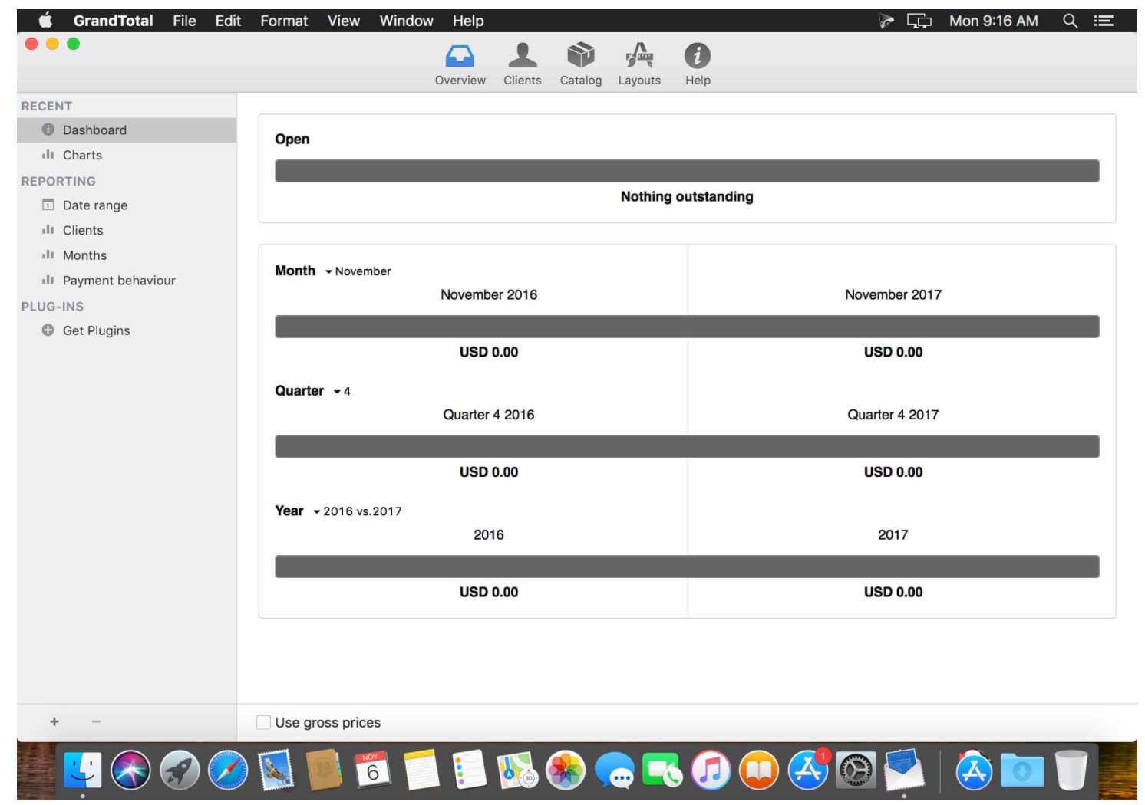Click the USD 0.00 value under Quarter 4 2016
The height and width of the screenshot is (805, 1145).
489,472
